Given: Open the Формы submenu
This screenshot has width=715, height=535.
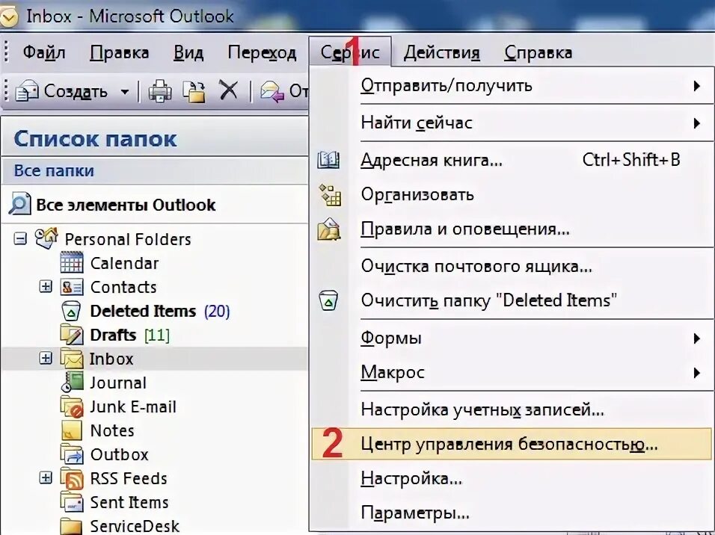Looking at the screenshot, I should coord(511,338).
